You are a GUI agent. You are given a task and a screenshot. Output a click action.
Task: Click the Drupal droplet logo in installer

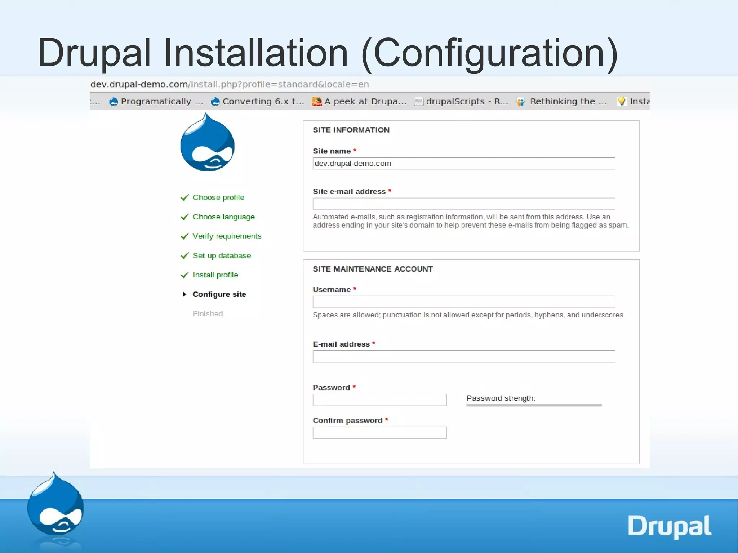click(207, 142)
